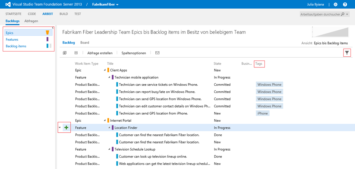Open Spaltenoptionen column options
The width and height of the screenshot is (355, 169).
[134, 53]
